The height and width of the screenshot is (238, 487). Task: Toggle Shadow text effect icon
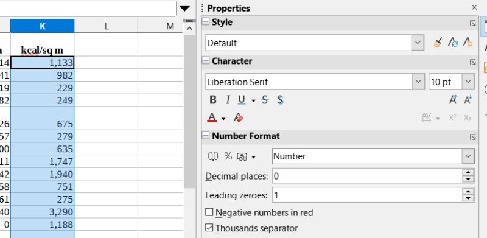tap(280, 100)
